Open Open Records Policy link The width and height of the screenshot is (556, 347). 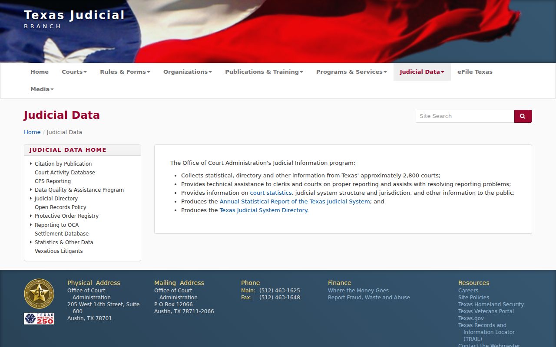[60, 207]
